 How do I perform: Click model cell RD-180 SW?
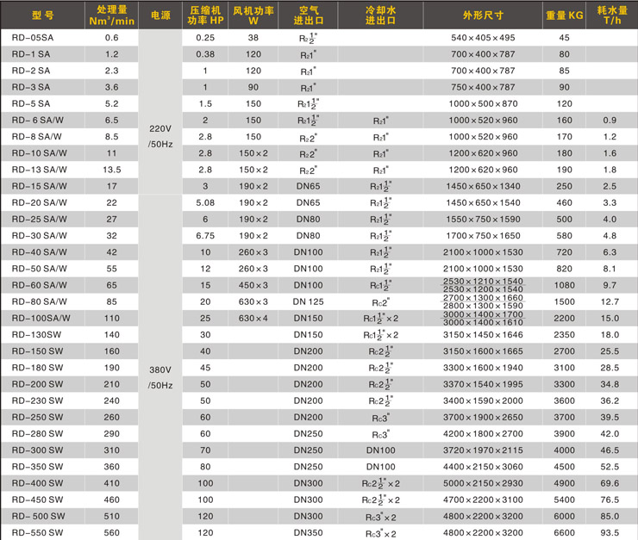[37, 368]
